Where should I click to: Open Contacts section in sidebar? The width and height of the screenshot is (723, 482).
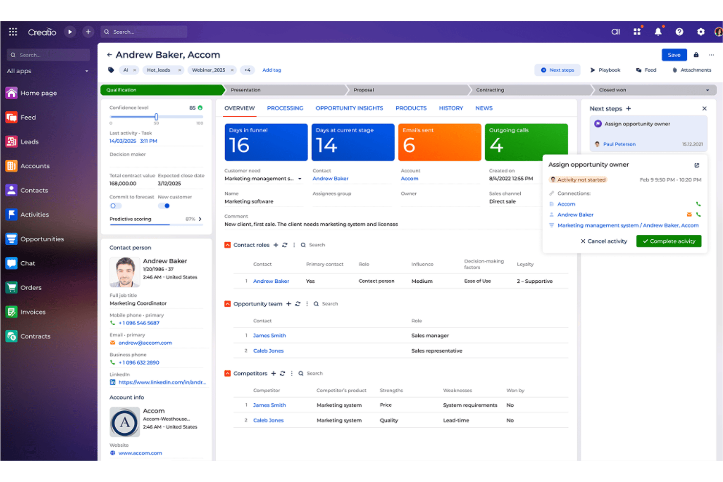point(27,190)
